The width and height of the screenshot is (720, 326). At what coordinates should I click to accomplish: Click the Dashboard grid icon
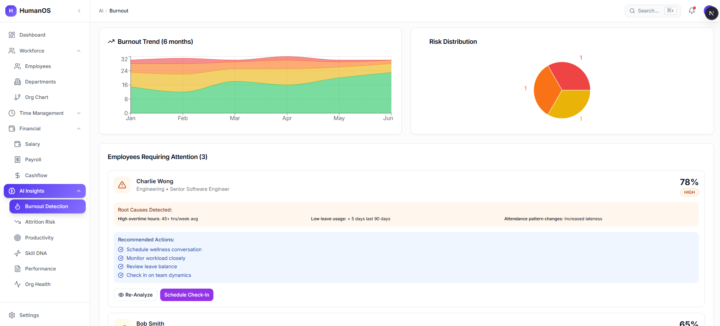coord(12,35)
